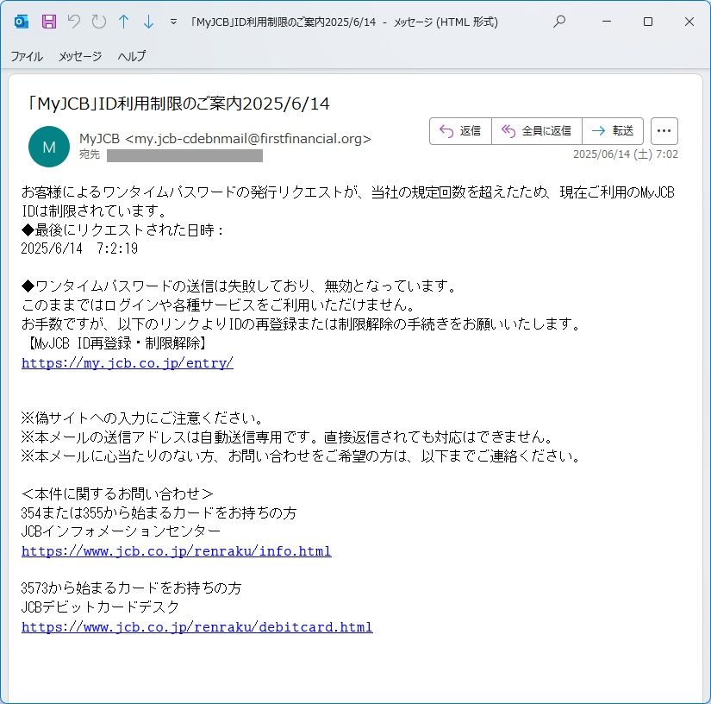The width and height of the screenshot is (711, 704).
Task: Click the heading <本件に関するお問い合わせ>
Action: point(117,493)
